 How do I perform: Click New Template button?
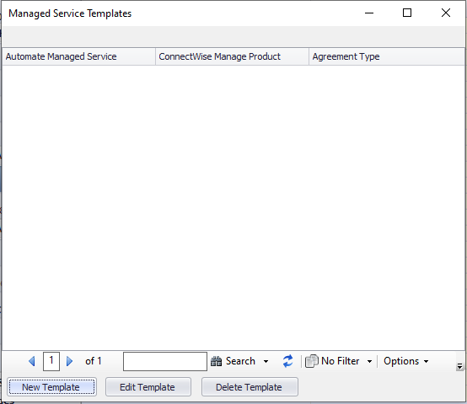pyautogui.click(x=51, y=387)
